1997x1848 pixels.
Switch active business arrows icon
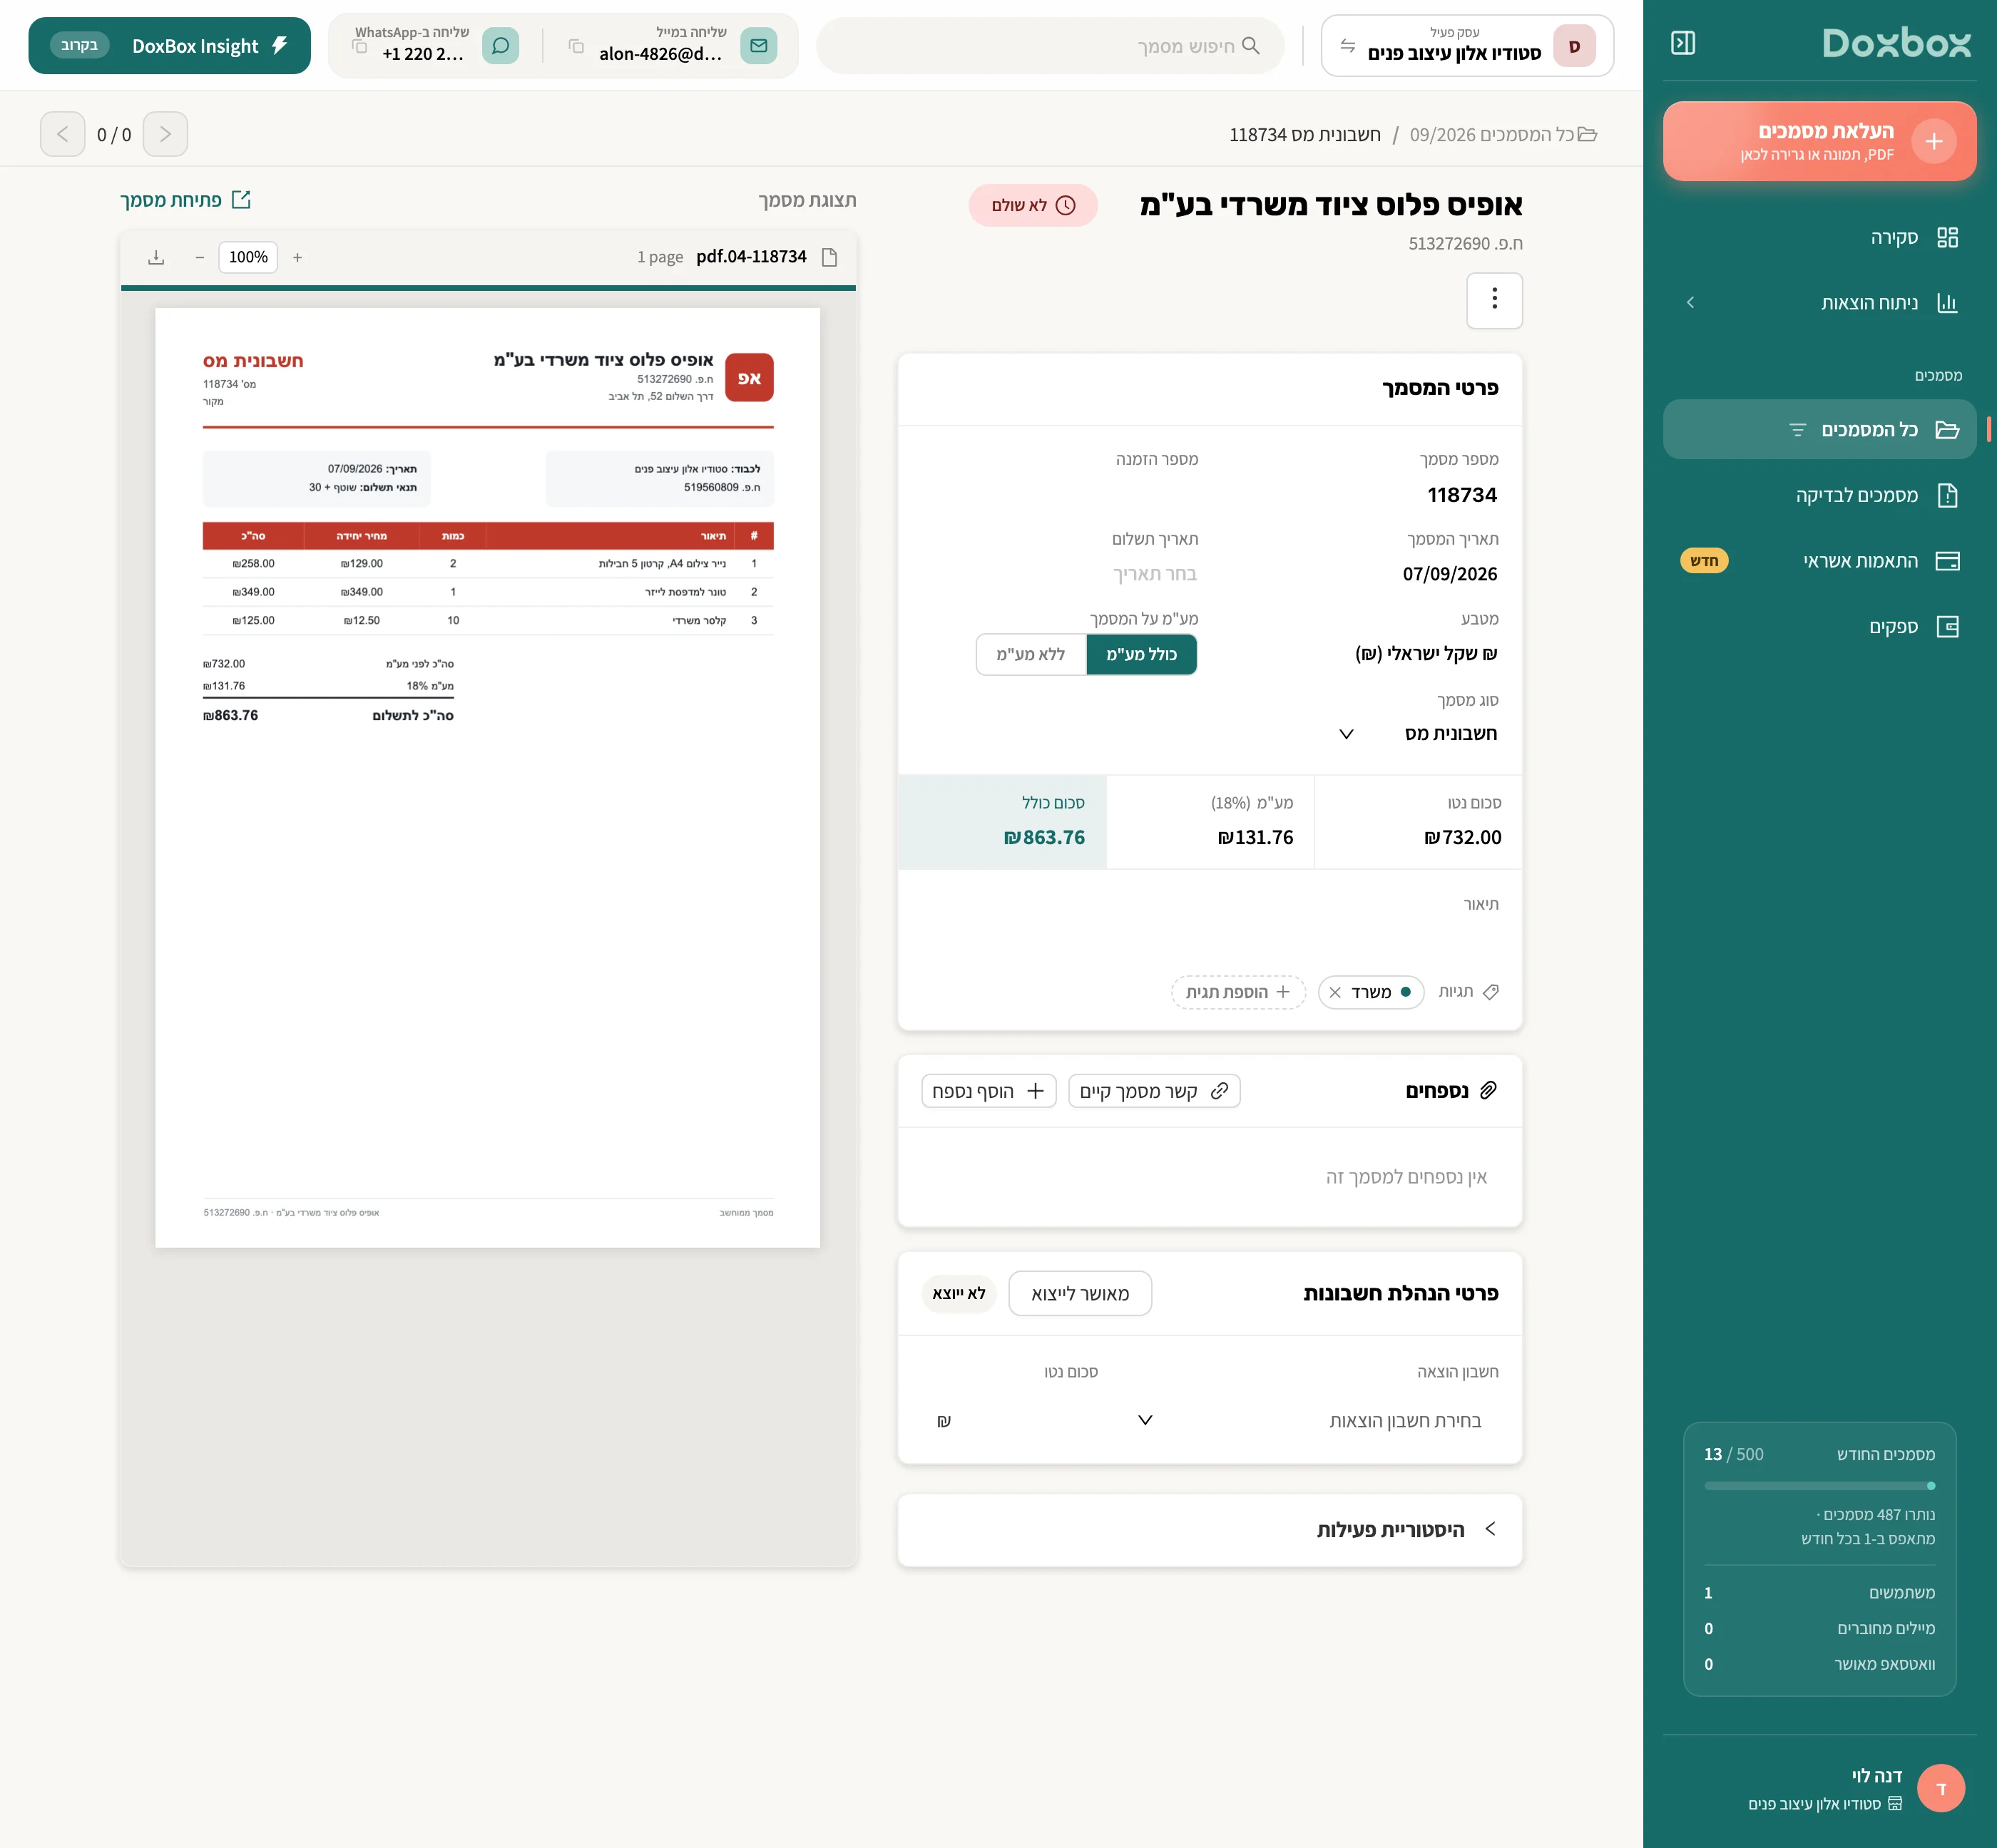[1348, 46]
